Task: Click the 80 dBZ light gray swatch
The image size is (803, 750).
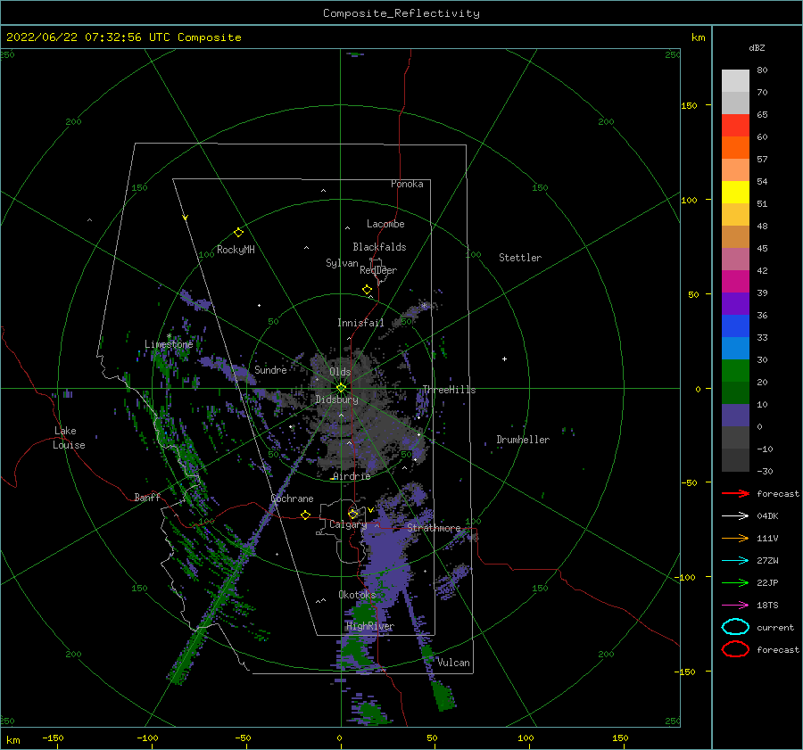Action: 735,81
